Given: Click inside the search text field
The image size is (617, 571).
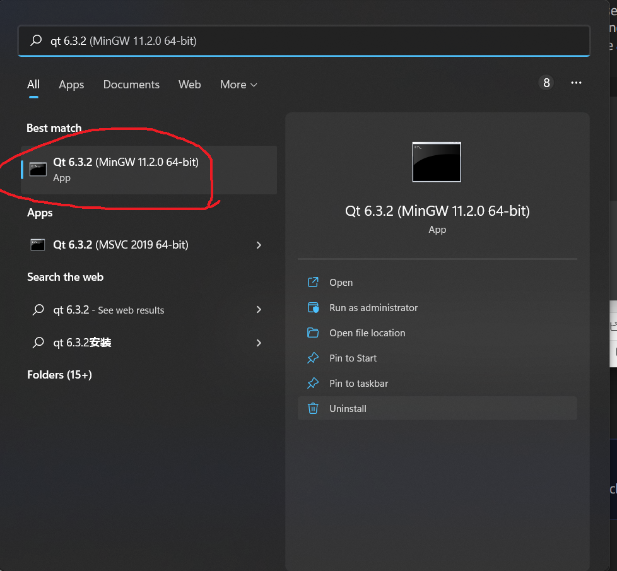Looking at the screenshot, I should (x=315, y=41).
